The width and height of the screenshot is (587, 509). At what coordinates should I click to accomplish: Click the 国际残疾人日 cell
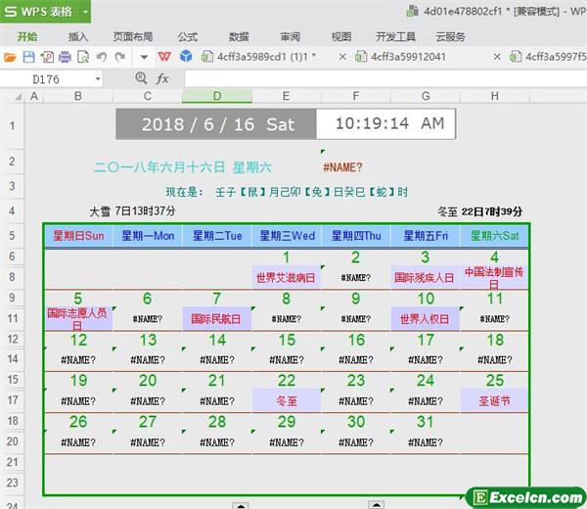425,278
